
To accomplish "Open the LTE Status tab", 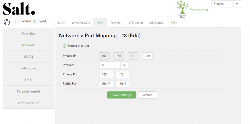I will pyautogui.click(x=156, y=23).
